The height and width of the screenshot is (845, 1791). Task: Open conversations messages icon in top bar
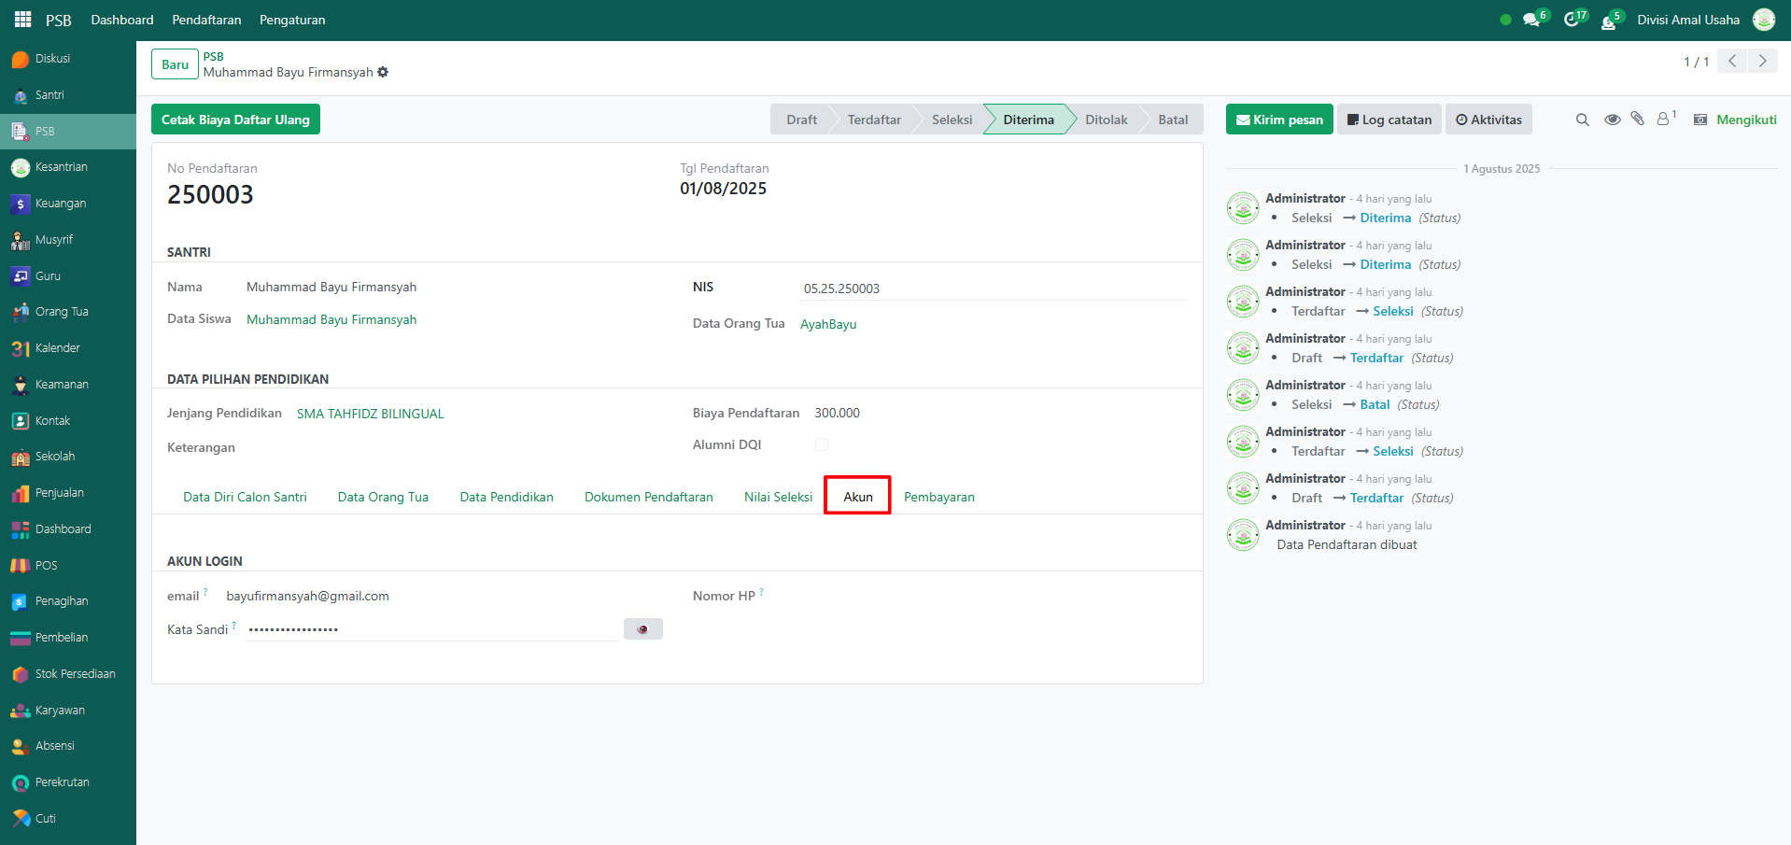[x=1531, y=20]
